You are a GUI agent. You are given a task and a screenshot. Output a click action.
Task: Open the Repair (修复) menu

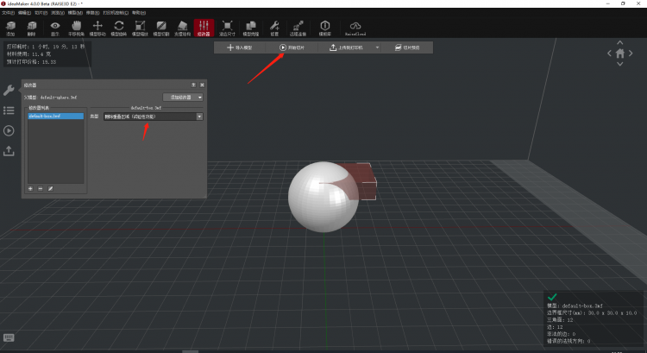[x=92, y=13]
